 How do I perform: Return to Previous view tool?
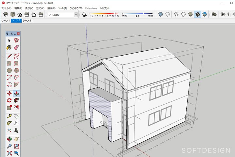coord(16,153)
